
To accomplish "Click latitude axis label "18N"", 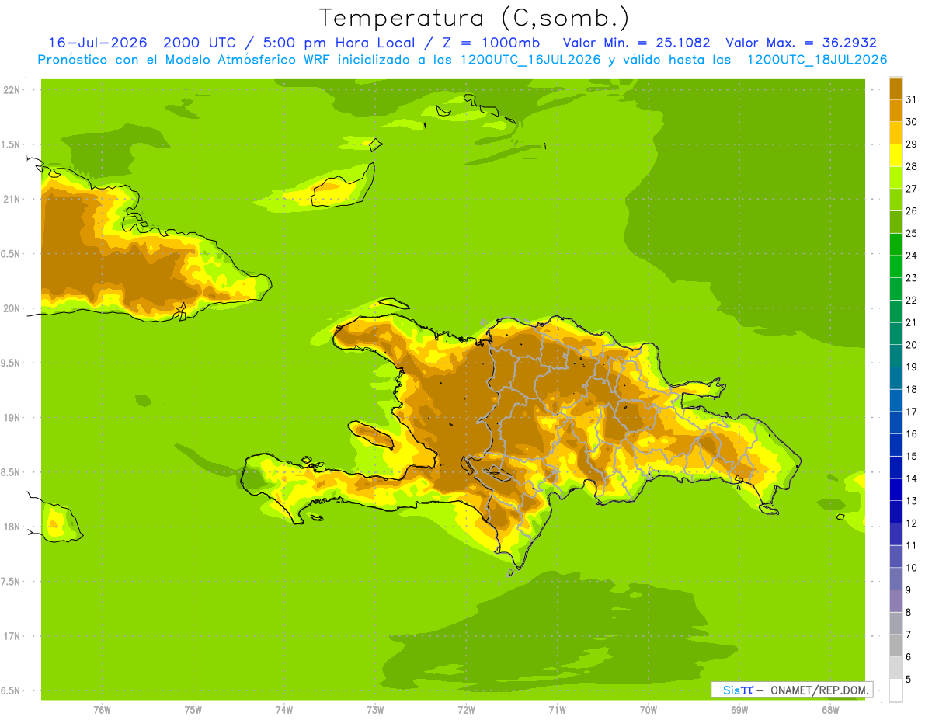I will point(12,527).
